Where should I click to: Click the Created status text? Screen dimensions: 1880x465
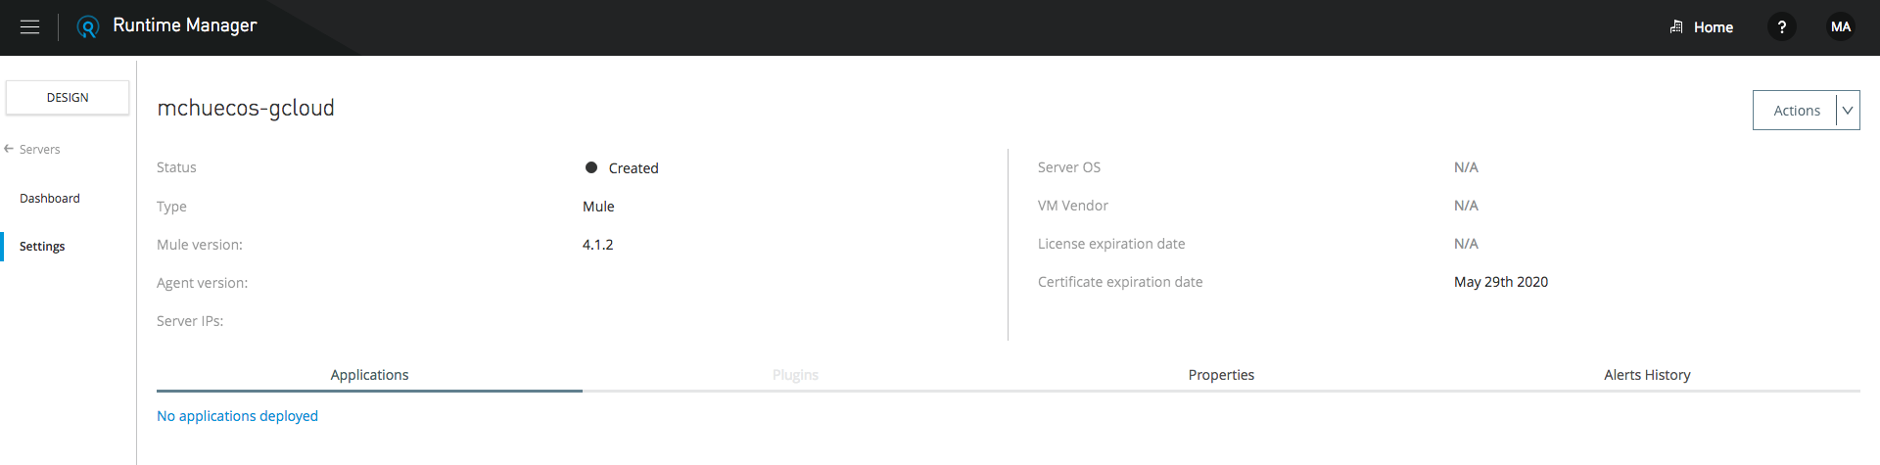point(634,168)
